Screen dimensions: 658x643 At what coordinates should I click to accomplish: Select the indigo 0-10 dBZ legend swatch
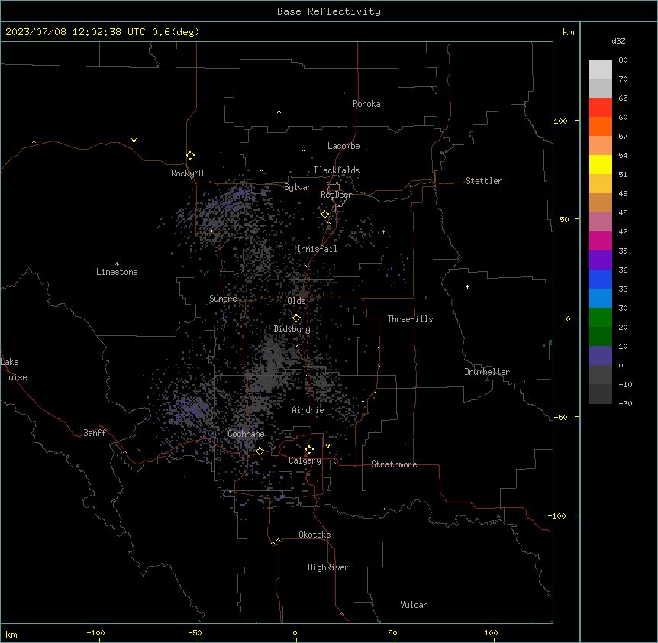pos(600,356)
